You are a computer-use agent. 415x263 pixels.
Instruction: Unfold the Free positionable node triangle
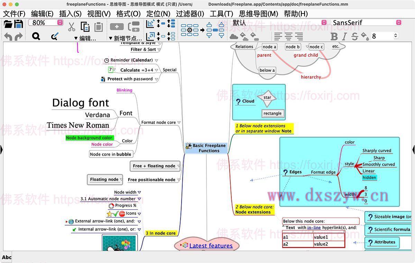179,180
